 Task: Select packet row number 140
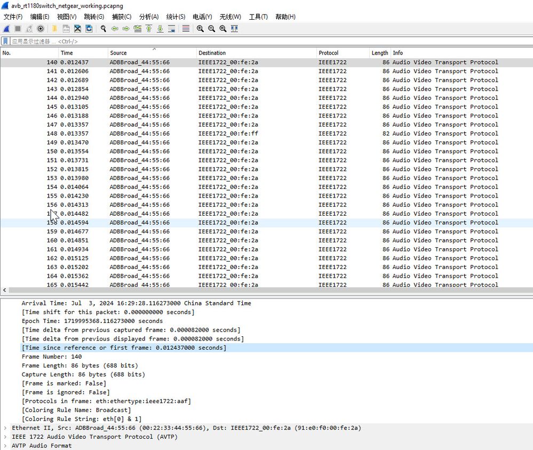tap(267, 62)
